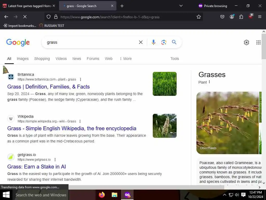Open the Ohio Plants grass image

(x=228, y=123)
